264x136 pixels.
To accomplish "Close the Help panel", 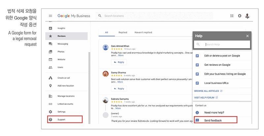I will tap(247, 36).
